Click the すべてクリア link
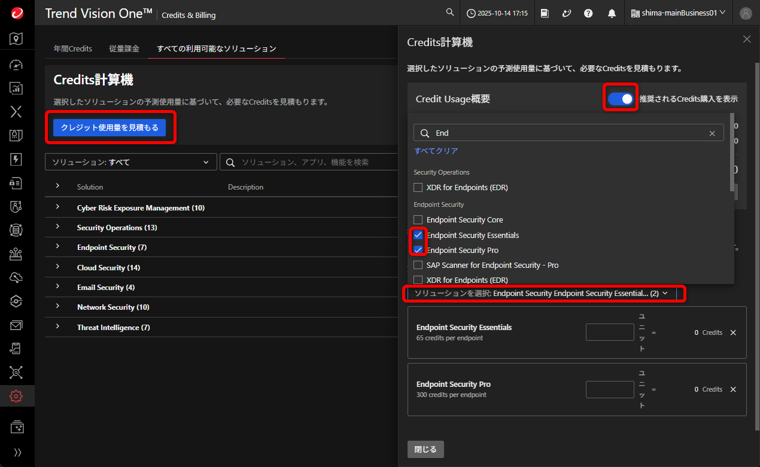 [x=436, y=151]
